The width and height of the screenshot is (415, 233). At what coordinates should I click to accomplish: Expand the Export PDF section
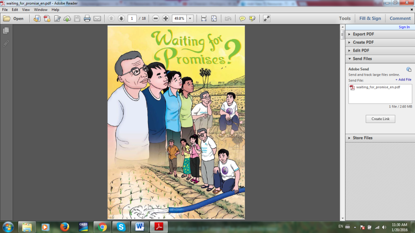[x=363, y=34]
